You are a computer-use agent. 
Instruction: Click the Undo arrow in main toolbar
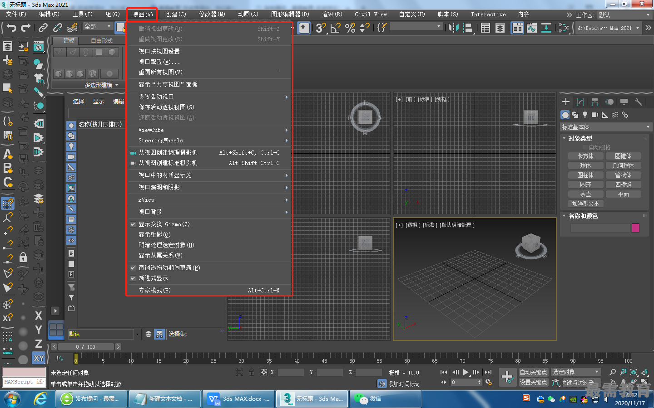click(11, 28)
